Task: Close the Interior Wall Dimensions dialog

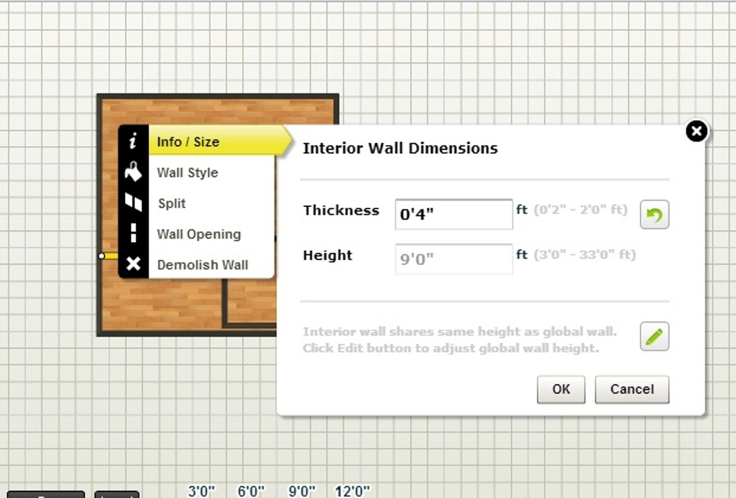Action: click(x=696, y=131)
